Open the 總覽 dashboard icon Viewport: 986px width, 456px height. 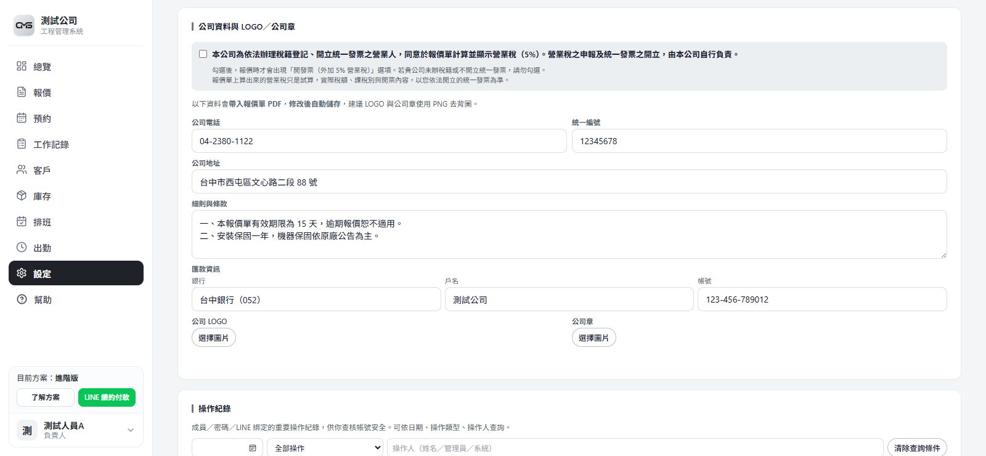coord(22,66)
